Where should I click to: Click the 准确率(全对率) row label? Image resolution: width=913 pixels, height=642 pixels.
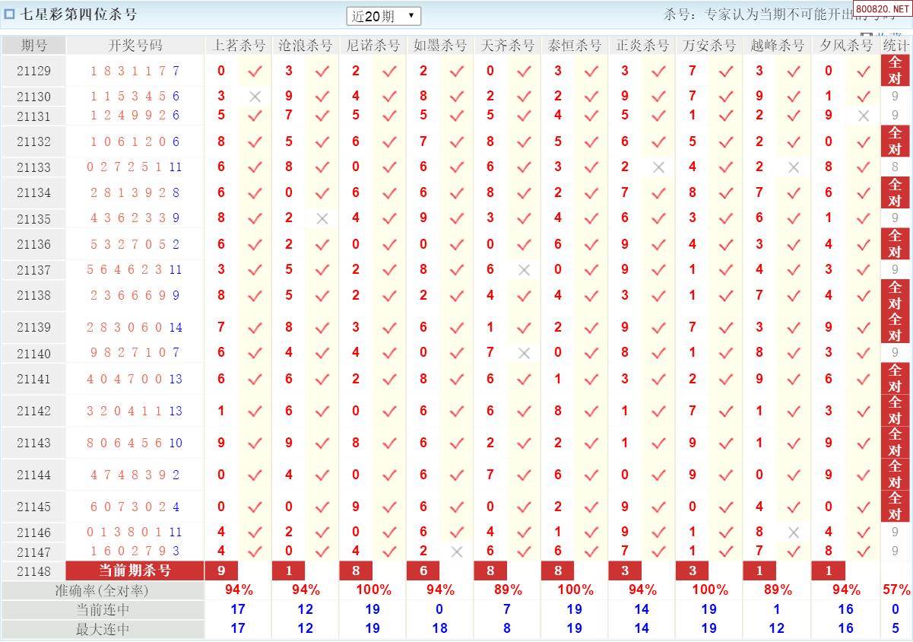pyautogui.click(x=102, y=590)
